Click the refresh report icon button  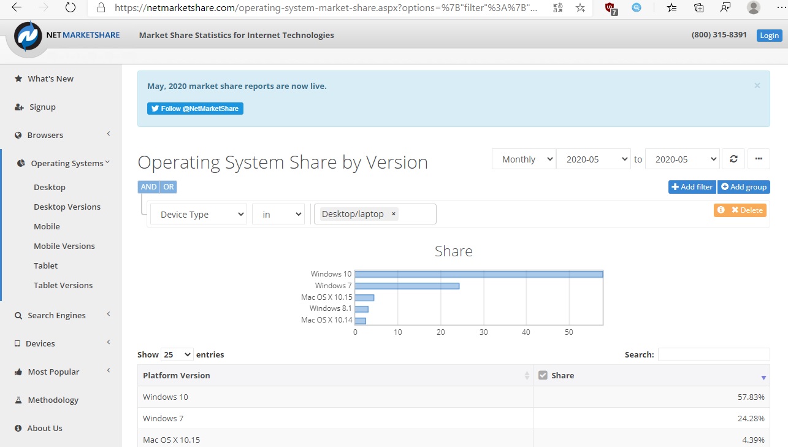[x=733, y=159]
